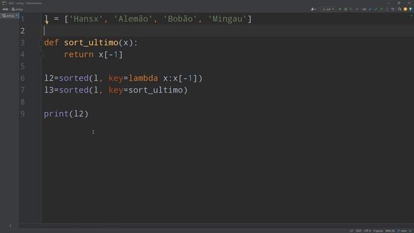Click the 'print' call on line 9

coord(56,114)
